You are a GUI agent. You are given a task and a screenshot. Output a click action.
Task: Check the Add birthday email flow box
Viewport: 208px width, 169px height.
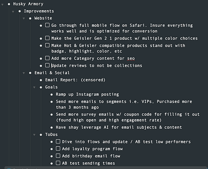click(x=58, y=156)
